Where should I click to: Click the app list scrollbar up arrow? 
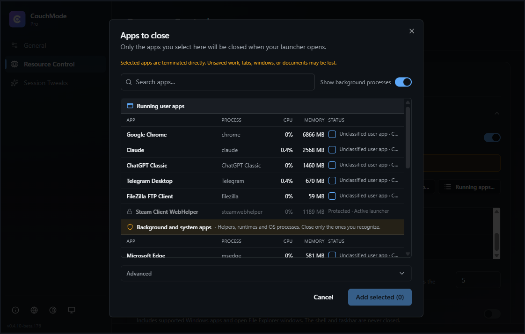pos(408,102)
